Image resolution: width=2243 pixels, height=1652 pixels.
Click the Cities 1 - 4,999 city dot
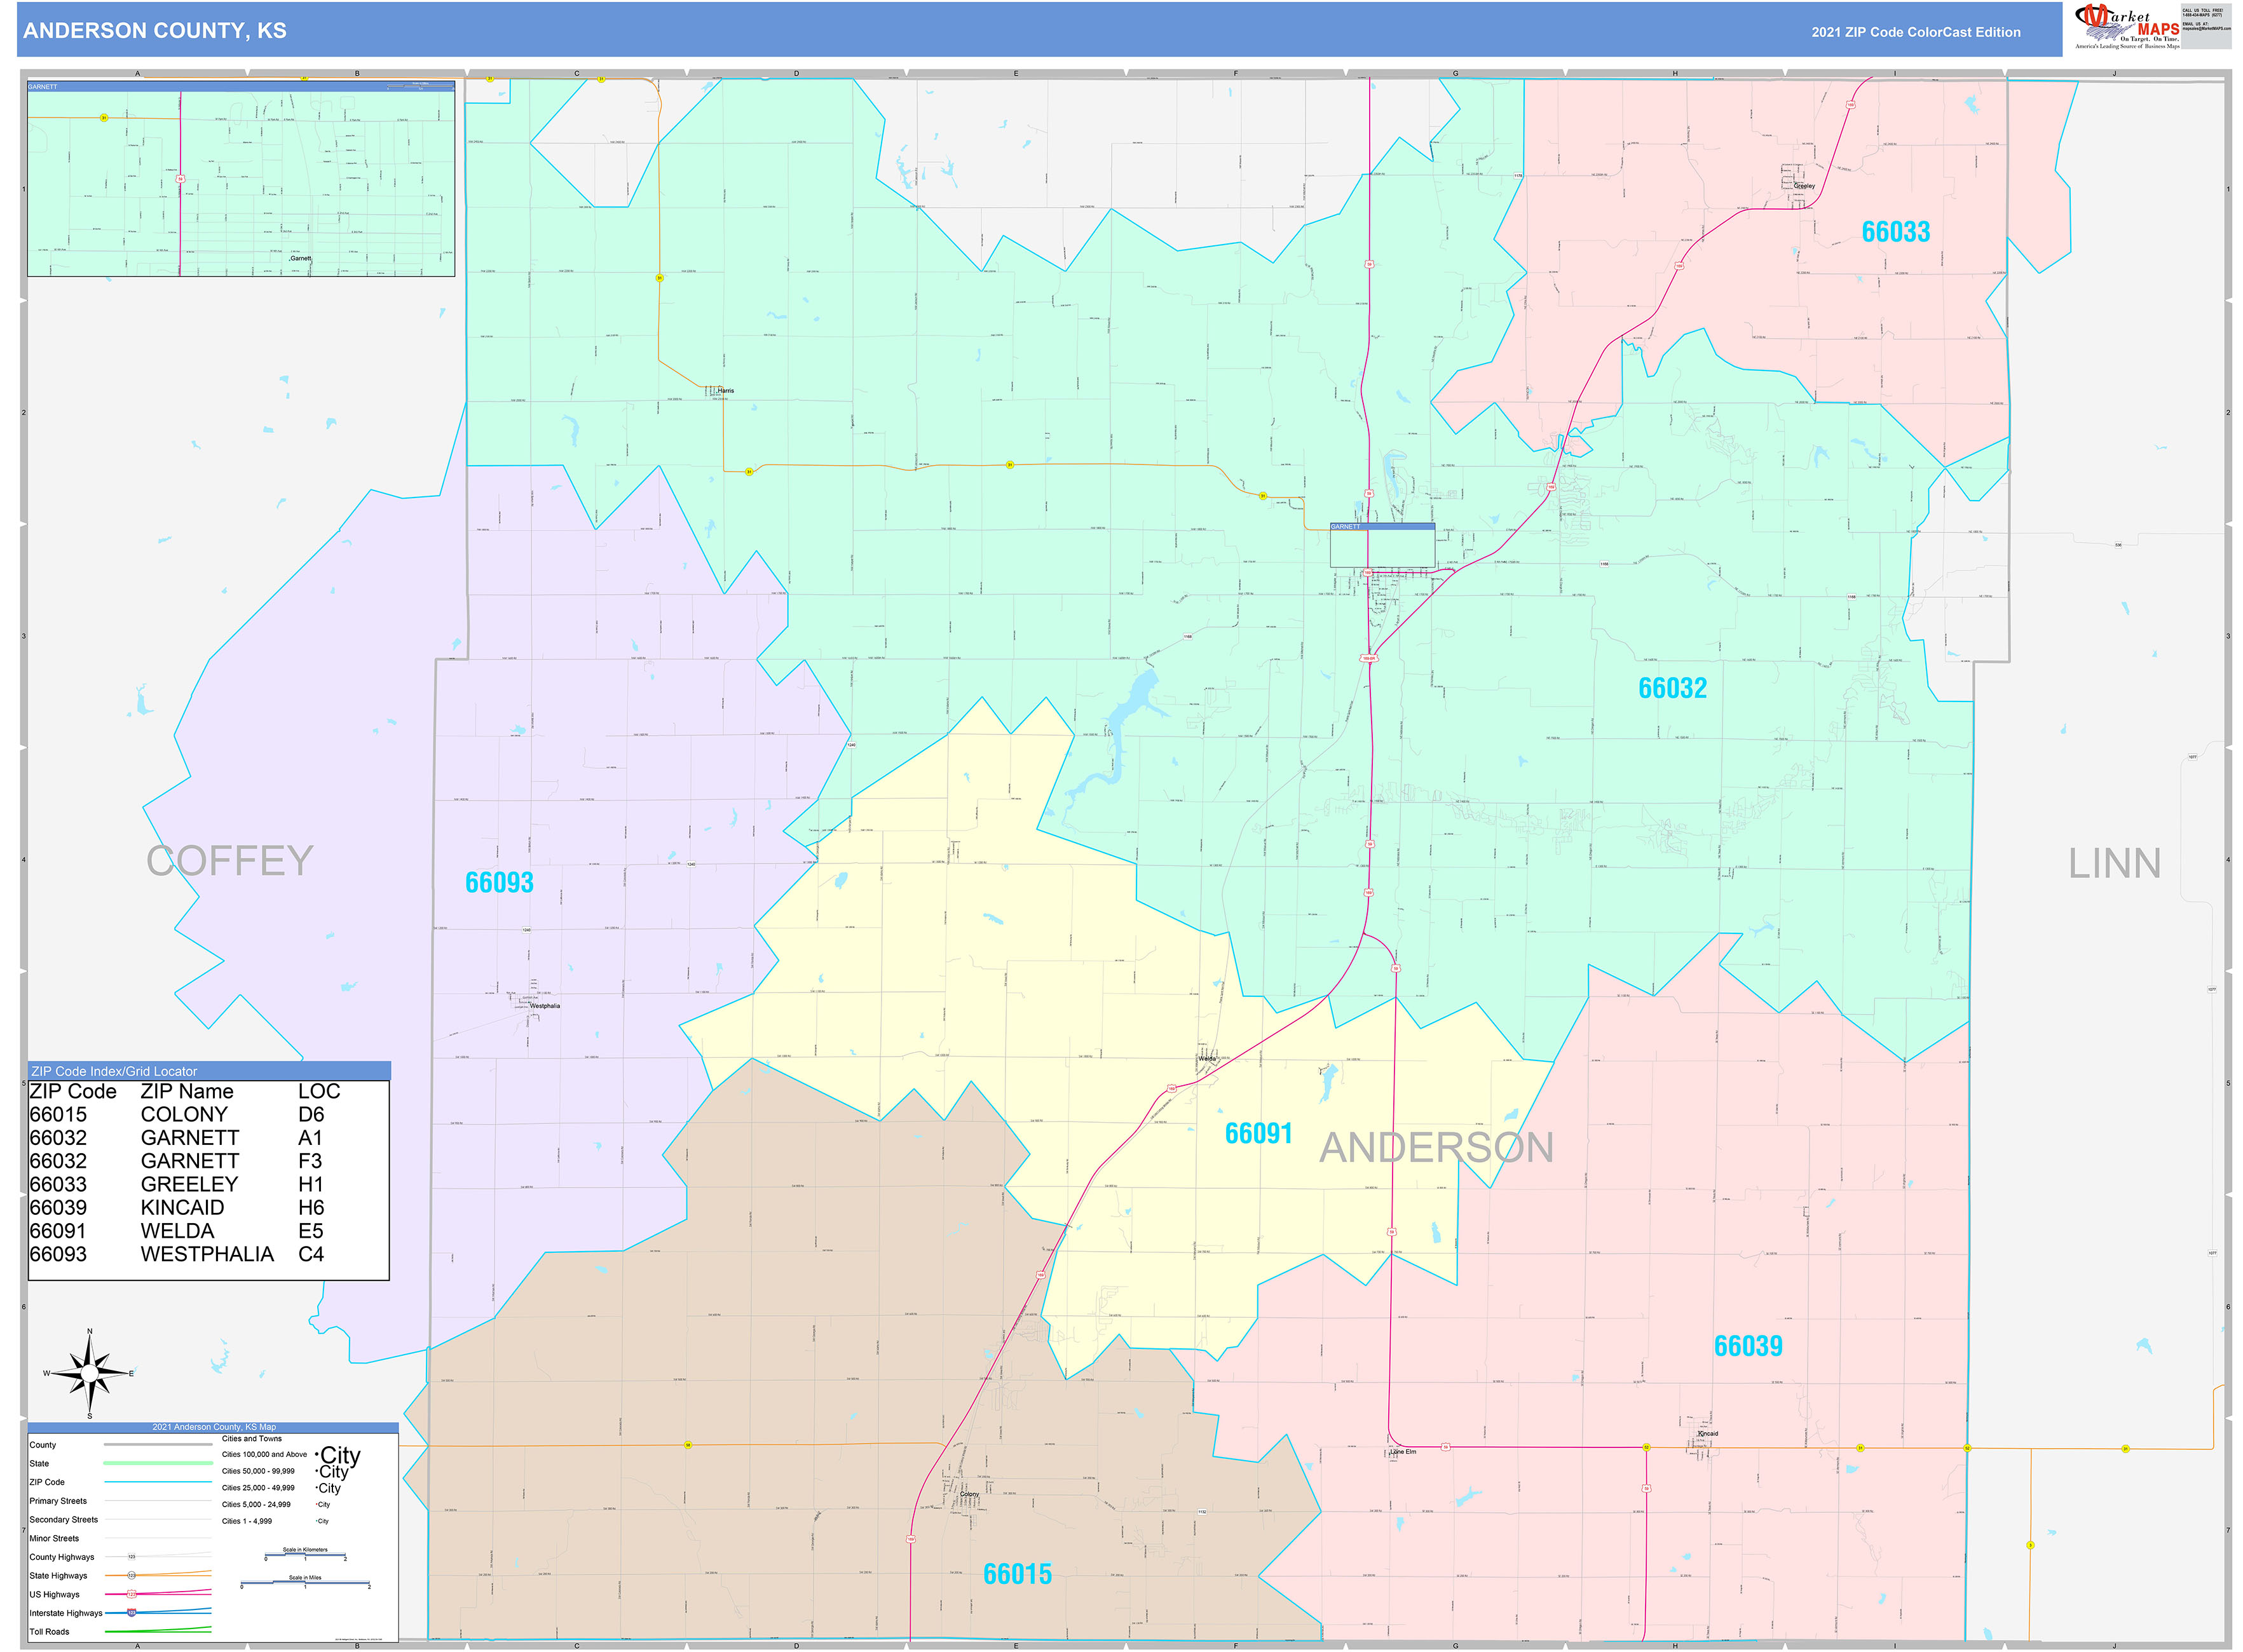coord(323,1521)
